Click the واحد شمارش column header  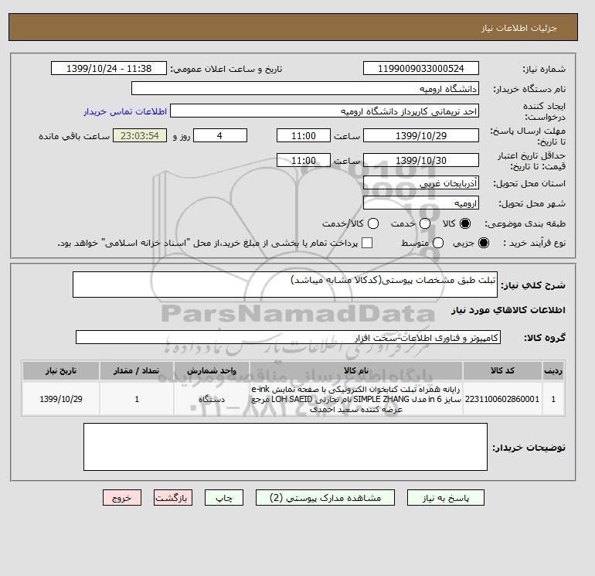[212, 370]
